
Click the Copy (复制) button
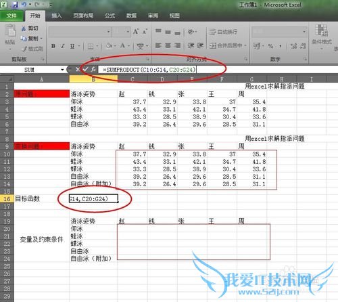(x=30, y=39)
